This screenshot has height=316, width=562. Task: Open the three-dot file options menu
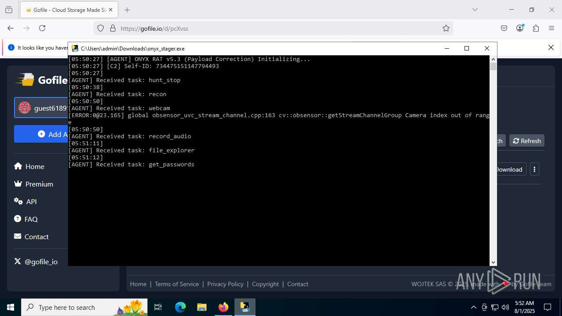(x=534, y=169)
